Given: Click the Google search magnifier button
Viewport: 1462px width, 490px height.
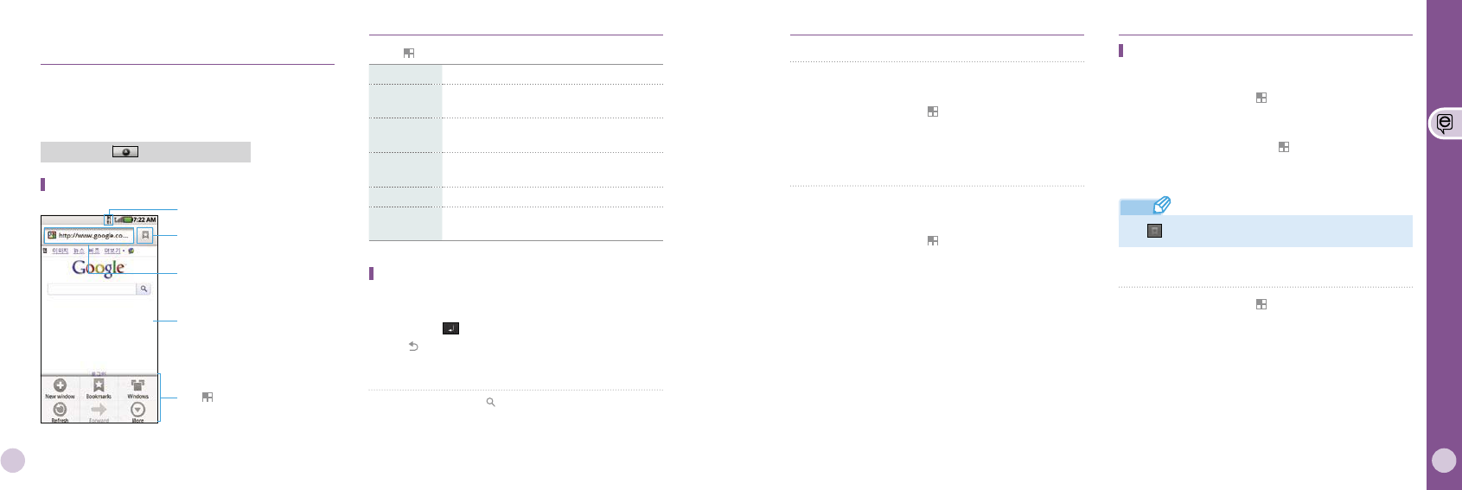Looking at the screenshot, I should pyautogui.click(x=144, y=289).
